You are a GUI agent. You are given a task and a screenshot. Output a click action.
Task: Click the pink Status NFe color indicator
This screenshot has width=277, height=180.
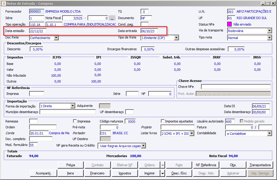pos(230,24)
